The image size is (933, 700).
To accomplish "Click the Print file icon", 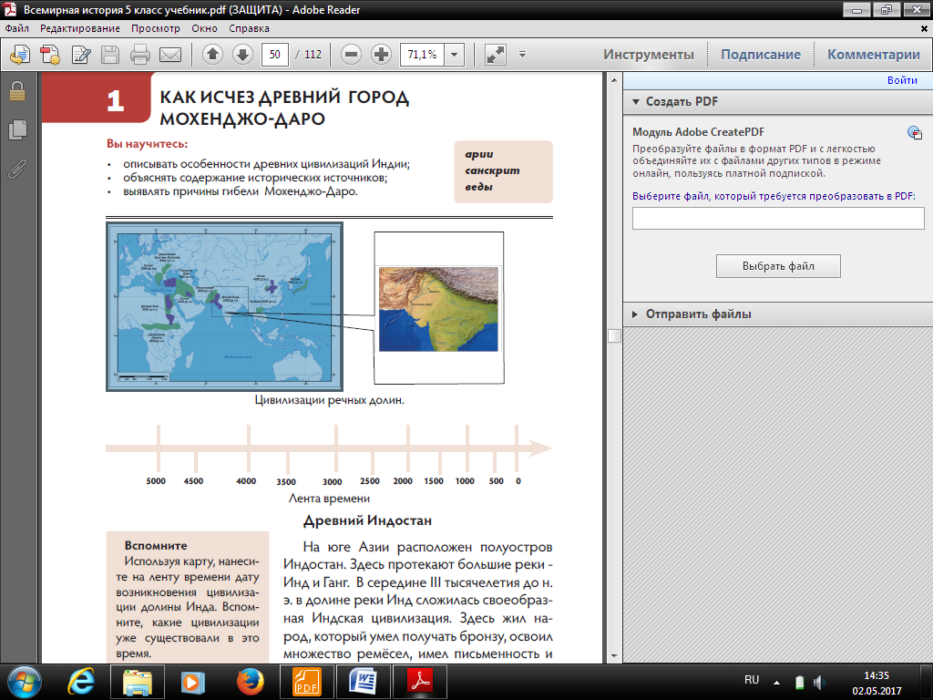I will click(140, 55).
